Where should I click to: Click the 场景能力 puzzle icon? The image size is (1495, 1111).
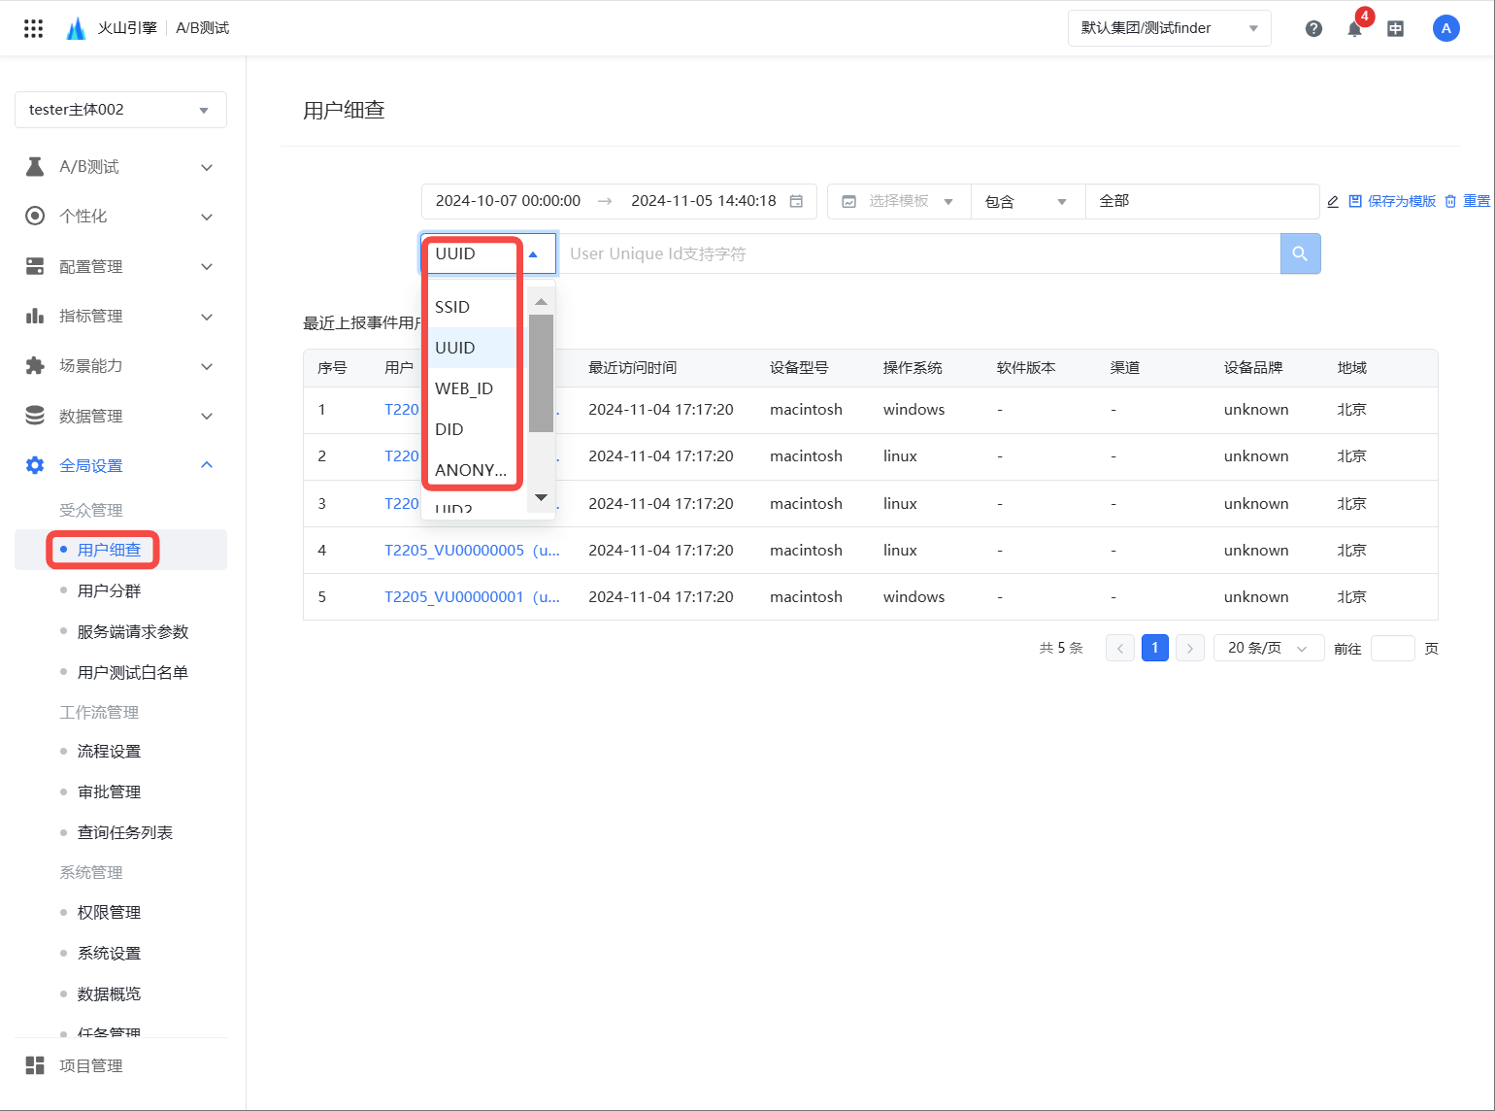pyautogui.click(x=35, y=365)
